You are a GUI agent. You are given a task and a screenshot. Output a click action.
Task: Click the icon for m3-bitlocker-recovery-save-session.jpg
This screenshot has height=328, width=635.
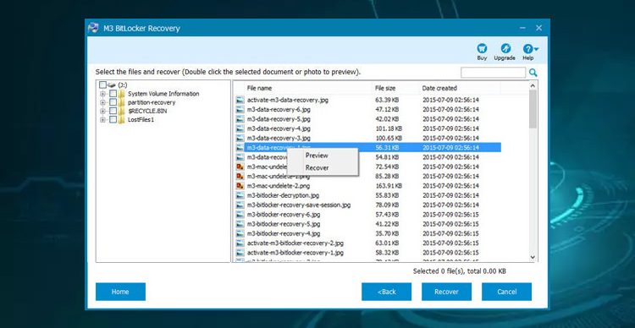point(240,205)
